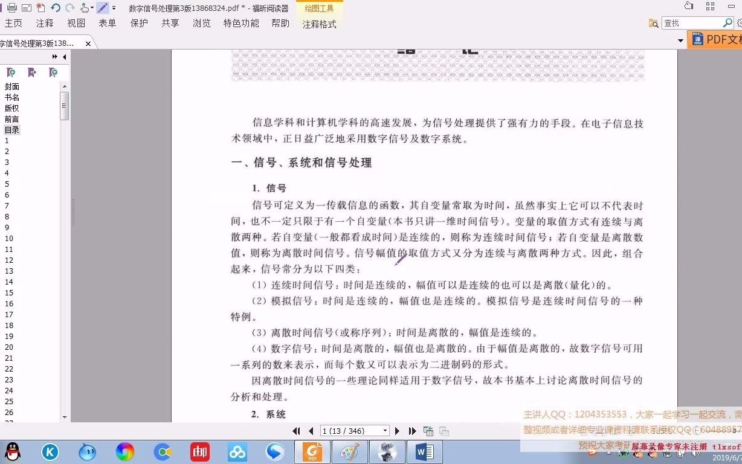The image size is (742, 464).
Task: Open the Hand tool dropdown arrow
Action: [x=92, y=8]
